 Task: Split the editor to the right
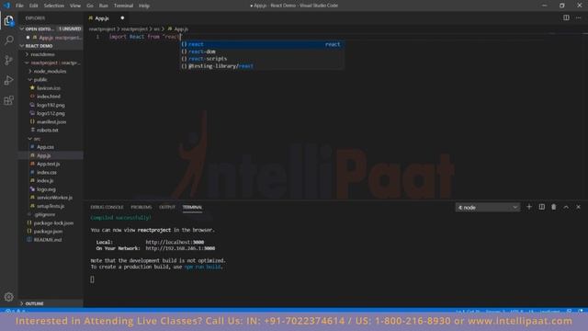tap(566, 17)
